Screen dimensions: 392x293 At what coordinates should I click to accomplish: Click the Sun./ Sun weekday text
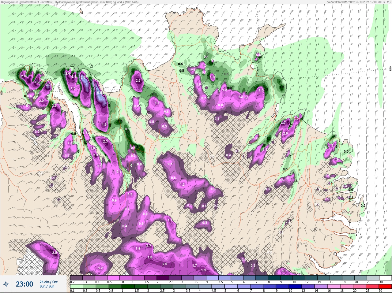[x=47, y=286]
